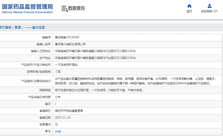This screenshot has height=138, width=223.
Task: Click the 国家药品监督管理局 logo
Action: point(27,7)
